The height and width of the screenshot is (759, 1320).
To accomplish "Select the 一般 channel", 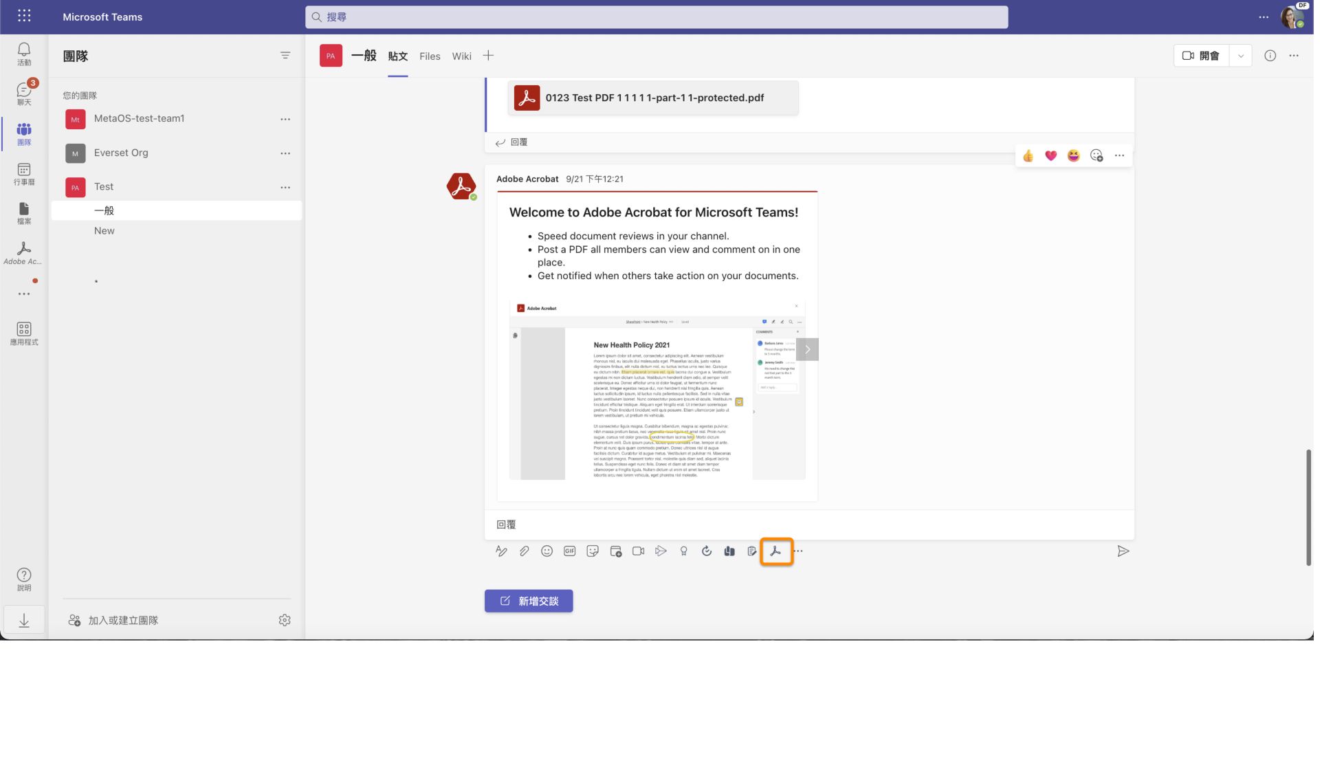I will [x=176, y=210].
